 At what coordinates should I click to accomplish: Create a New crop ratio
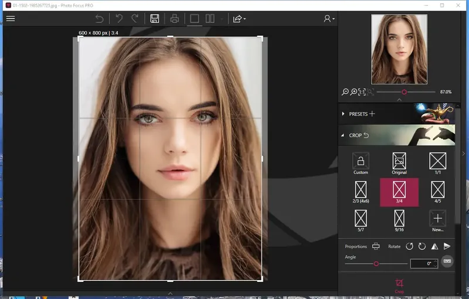click(x=437, y=220)
